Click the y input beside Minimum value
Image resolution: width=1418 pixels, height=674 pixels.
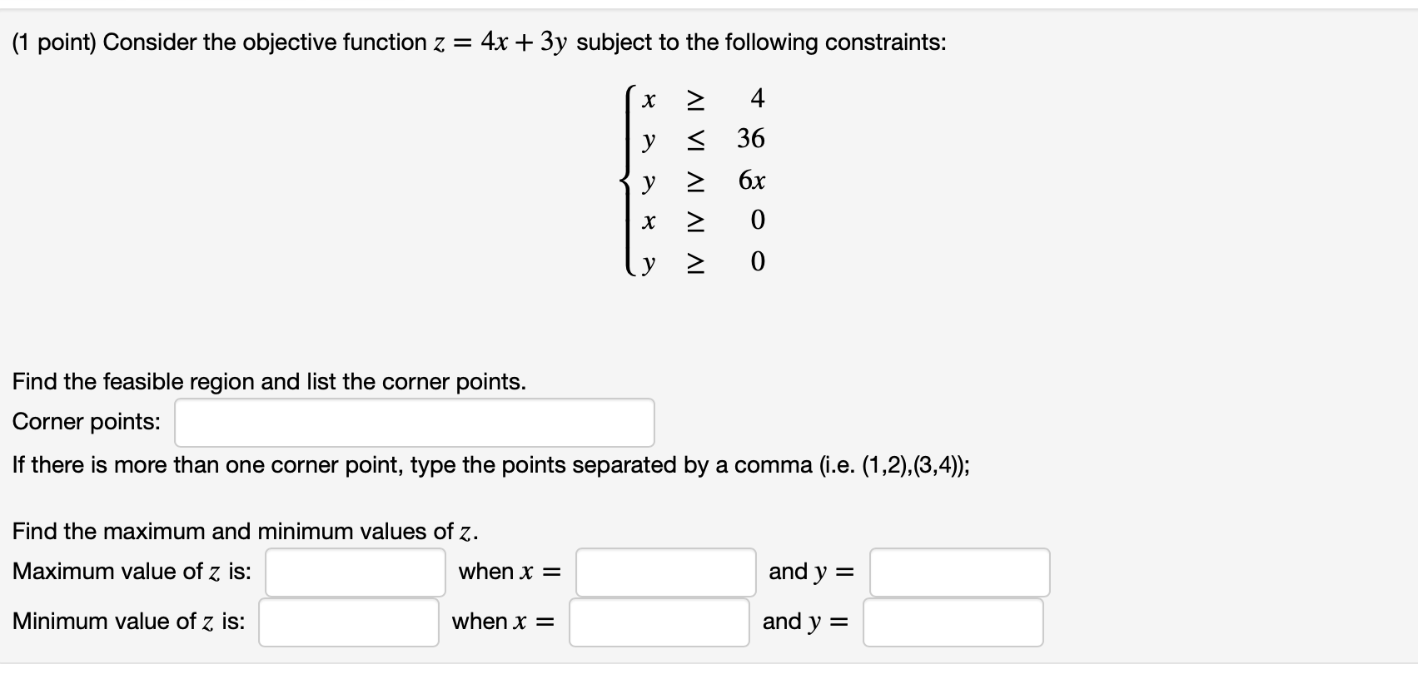click(x=953, y=621)
